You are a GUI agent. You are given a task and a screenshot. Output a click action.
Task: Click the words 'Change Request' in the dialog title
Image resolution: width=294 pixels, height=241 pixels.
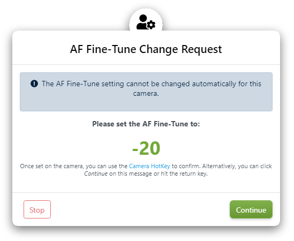[x=180, y=49]
